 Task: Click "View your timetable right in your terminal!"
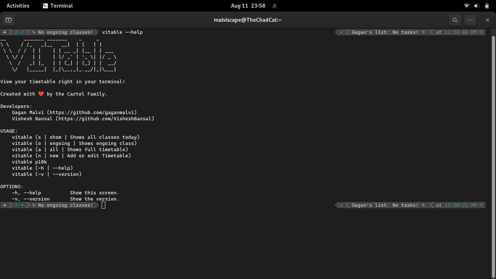[x=63, y=82]
